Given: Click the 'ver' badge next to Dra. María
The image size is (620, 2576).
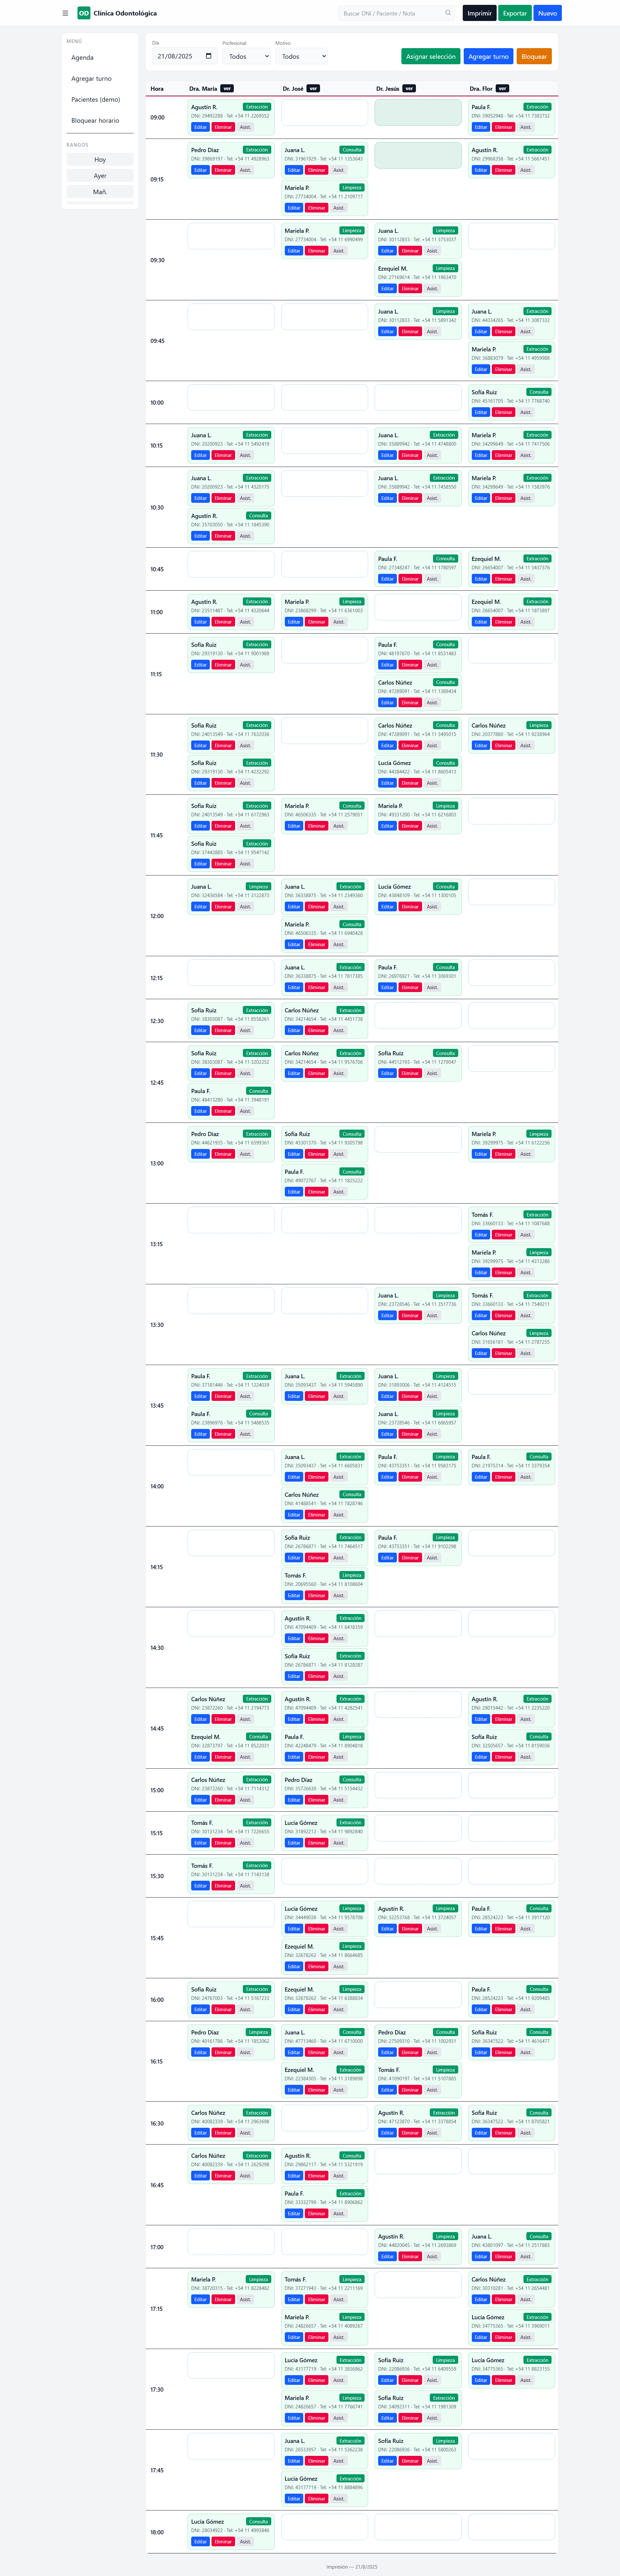Looking at the screenshot, I should [227, 88].
